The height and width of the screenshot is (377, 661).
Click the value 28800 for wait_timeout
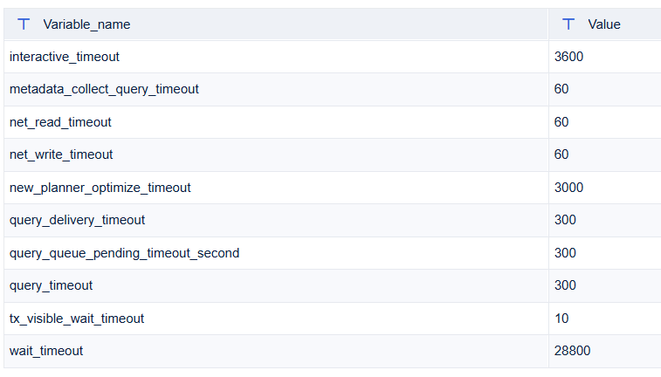pyautogui.click(x=572, y=351)
